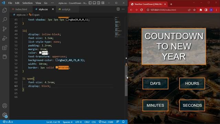The image size is (220, 124).
Task: Click the text-transform: uppercase; code line
Action: click(x=47, y=56)
